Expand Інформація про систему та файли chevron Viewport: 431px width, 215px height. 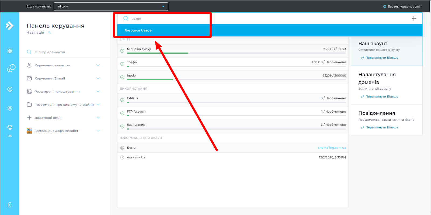point(98,105)
